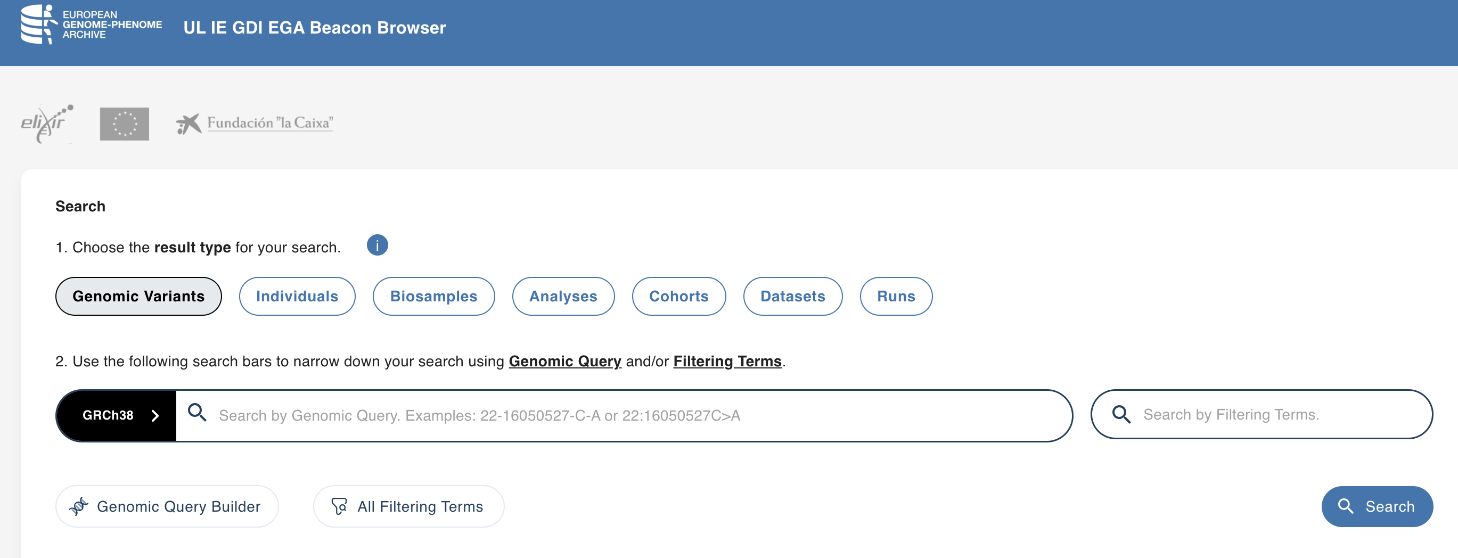Click the magnifier icon in filtering terms bar

coord(1121,414)
